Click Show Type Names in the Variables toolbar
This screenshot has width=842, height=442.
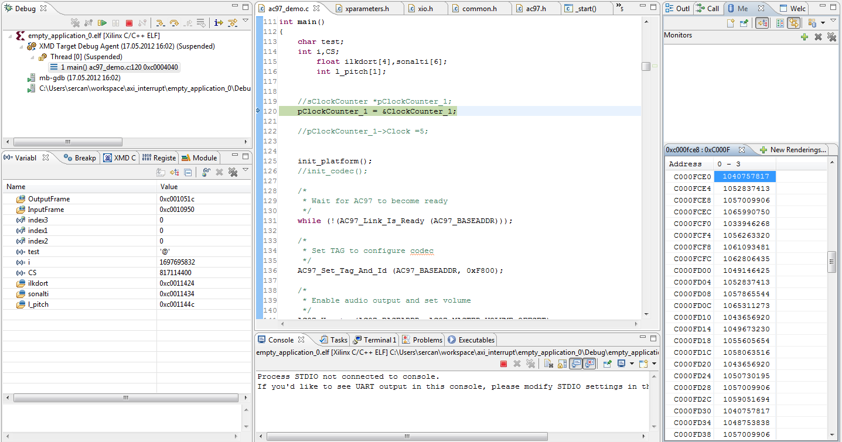[161, 172]
